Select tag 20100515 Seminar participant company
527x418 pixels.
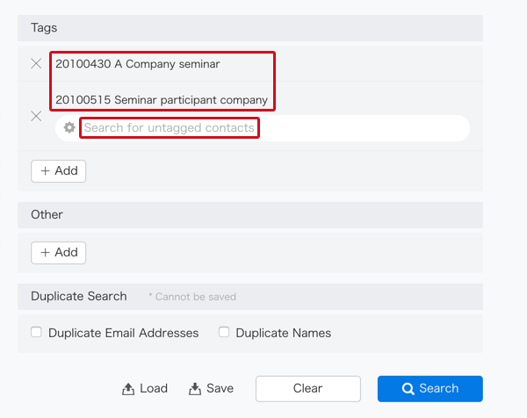coord(162,100)
